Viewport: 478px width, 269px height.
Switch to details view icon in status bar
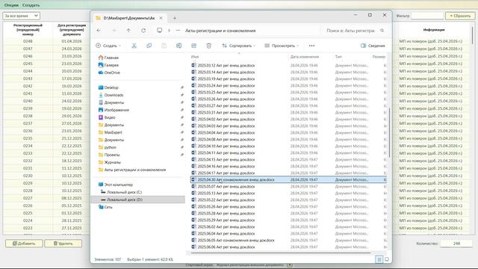pyautogui.click(x=379, y=259)
